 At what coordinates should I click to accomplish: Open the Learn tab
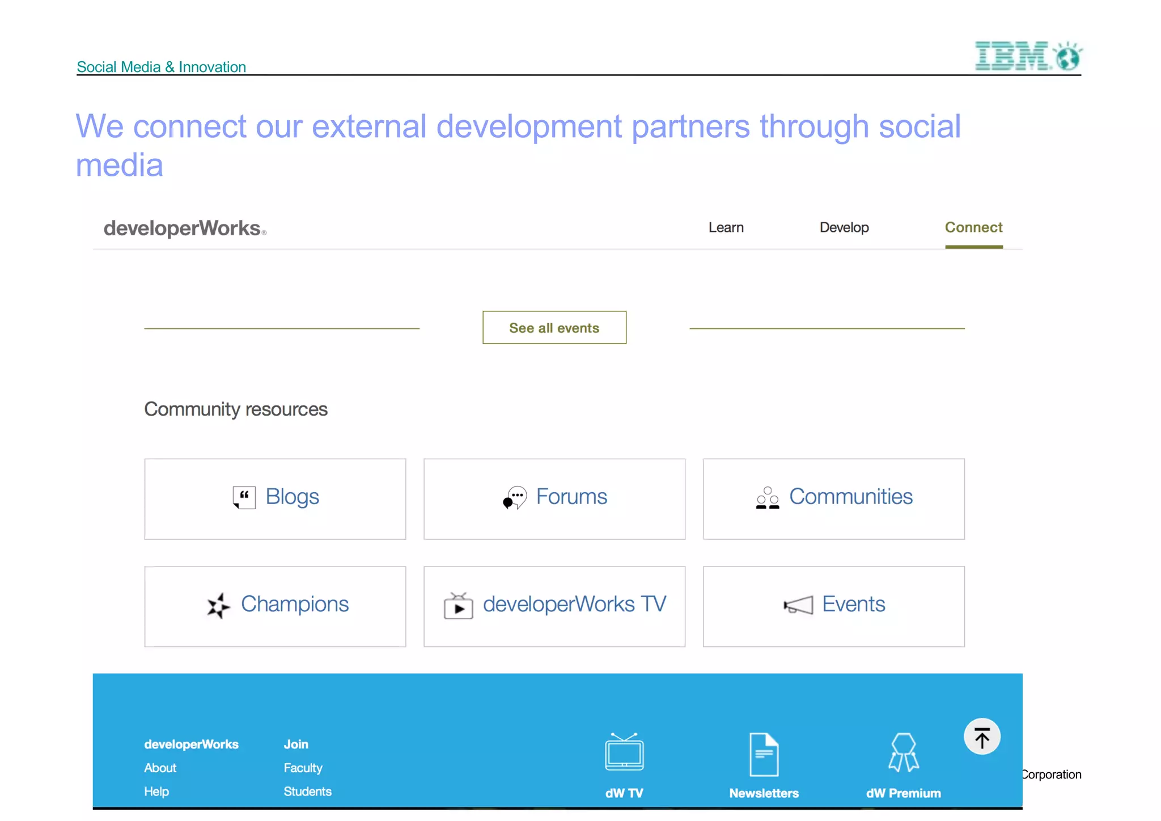(x=726, y=227)
